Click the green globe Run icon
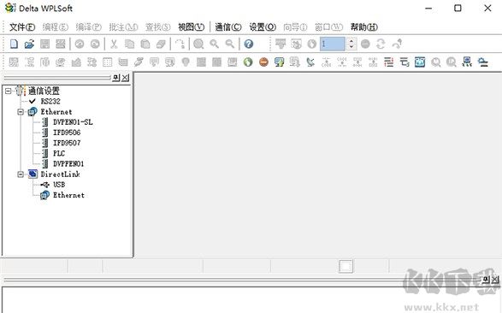The width and height of the screenshot is (502, 313). click(x=248, y=62)
